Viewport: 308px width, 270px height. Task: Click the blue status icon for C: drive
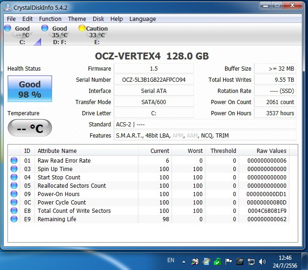click(7, 28)
